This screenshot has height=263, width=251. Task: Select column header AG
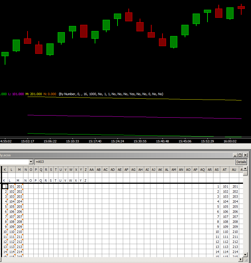pos(133,170)
